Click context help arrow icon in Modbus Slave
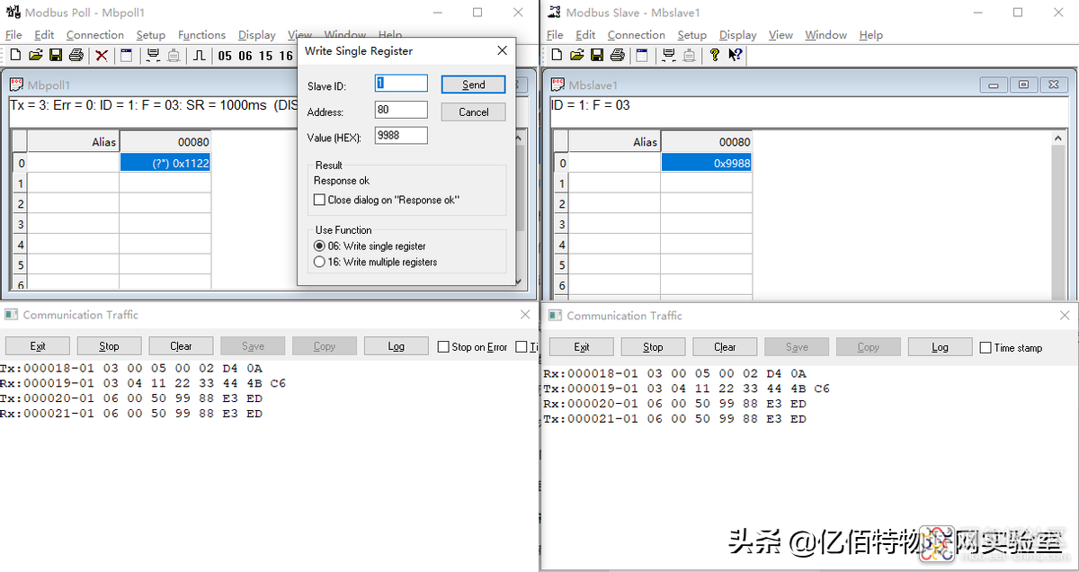The width and height of the screenshot is (1079, 572). [x=735, y=55]
